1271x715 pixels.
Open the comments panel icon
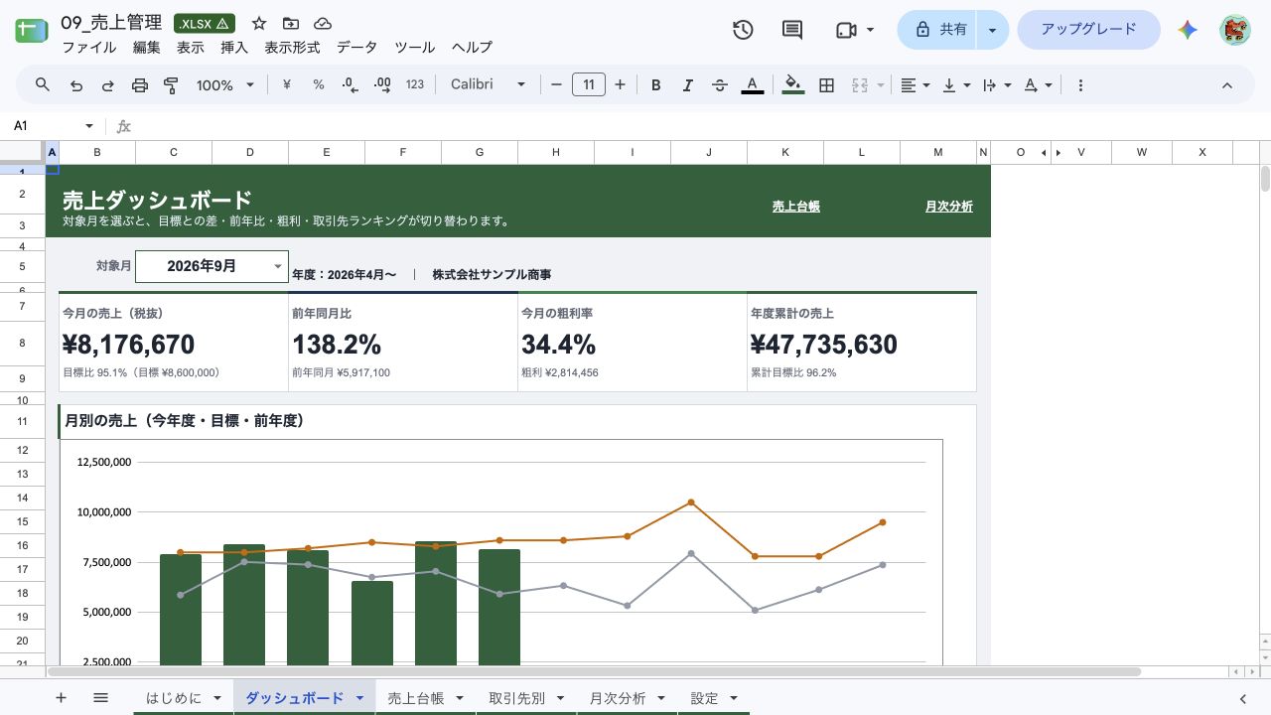pos(792,30)
